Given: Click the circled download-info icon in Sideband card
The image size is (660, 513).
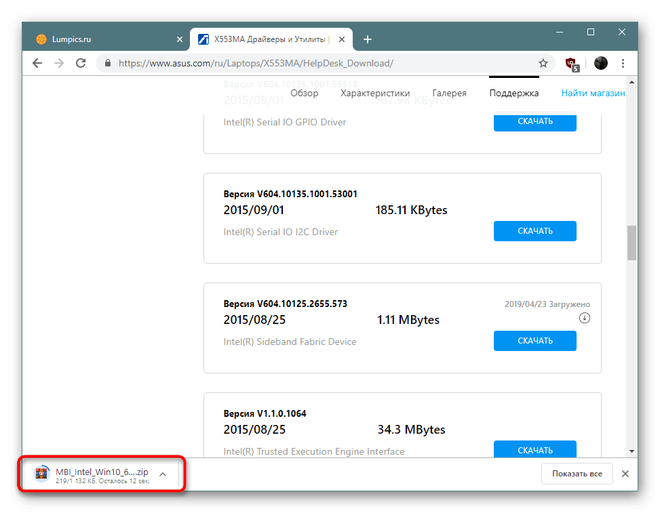Looking at the screenshot, I should (584, 318).
